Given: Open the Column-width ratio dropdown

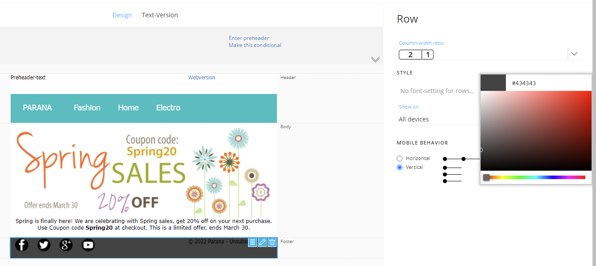Looking at the screenshot, I should 574,54.
